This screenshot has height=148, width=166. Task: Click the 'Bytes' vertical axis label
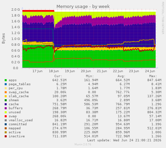pyautogui.click(x=3, y=38)
